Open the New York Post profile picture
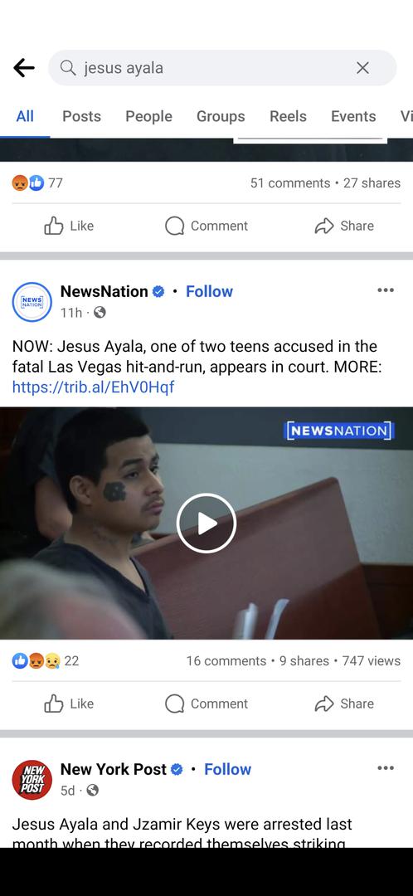The width and height of the screenshot is (413, 896). [32, 779]
